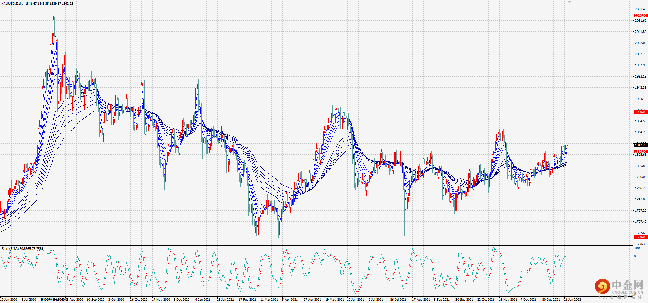The height and width of the screenshot is (303, 648).
Task: Click the black 1842.25 current price label
Action: coord(641,145)
